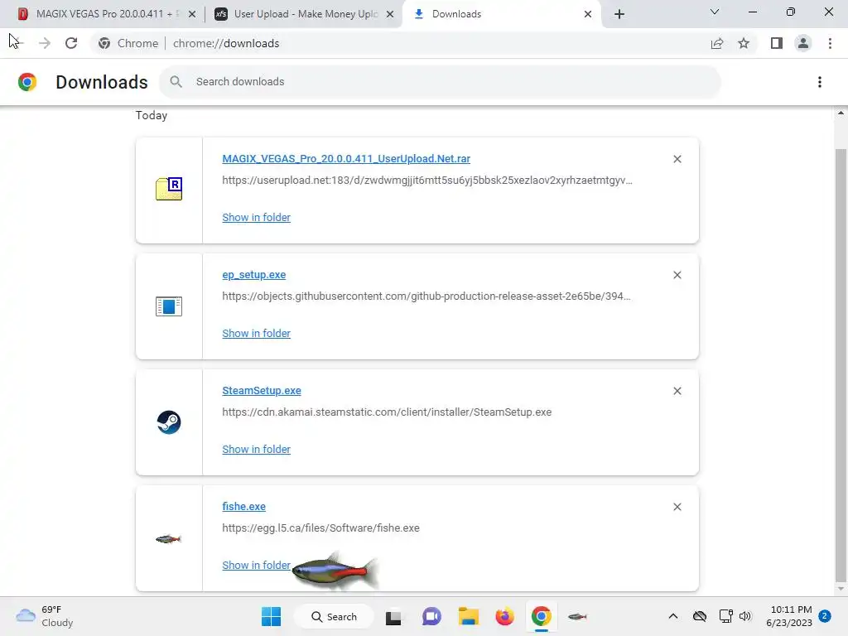The image size is (848, 636).
Task: Expand the hidden system tray icons
Action: [x=672, y=616]
